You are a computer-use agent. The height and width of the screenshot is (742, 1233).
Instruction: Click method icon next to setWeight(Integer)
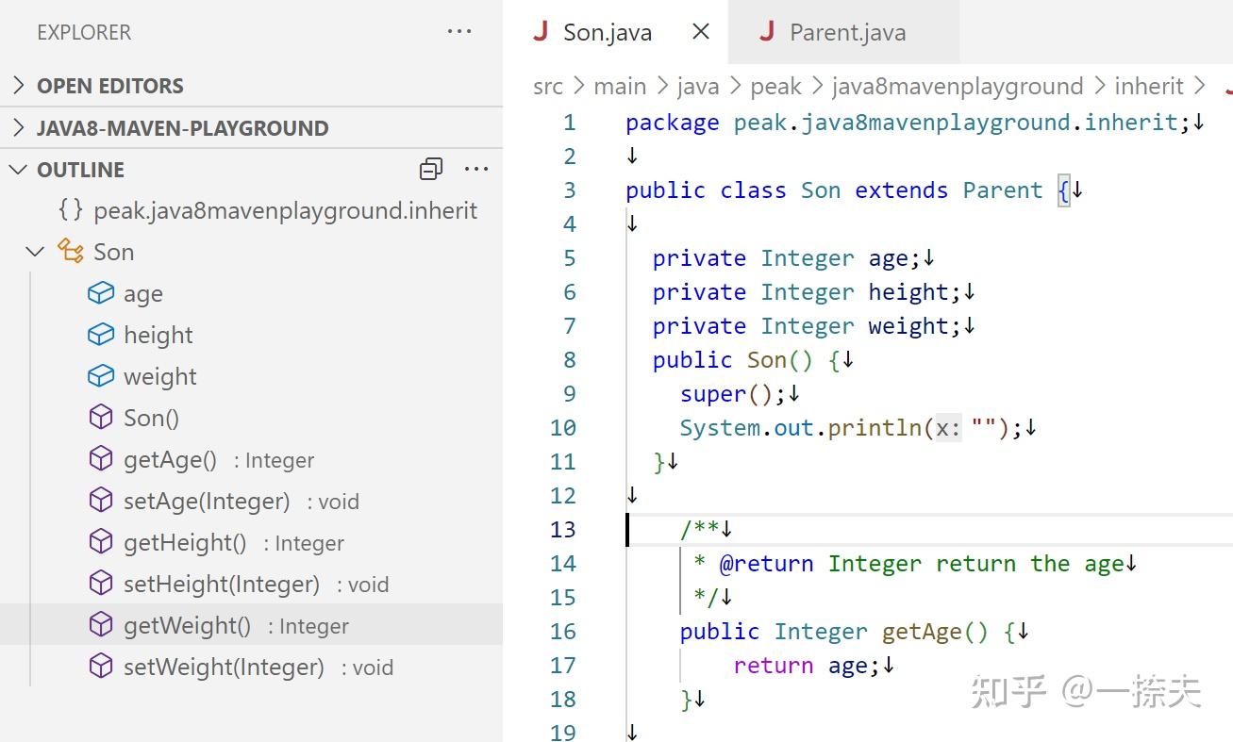pyautogui.click(x=100, y=667)
